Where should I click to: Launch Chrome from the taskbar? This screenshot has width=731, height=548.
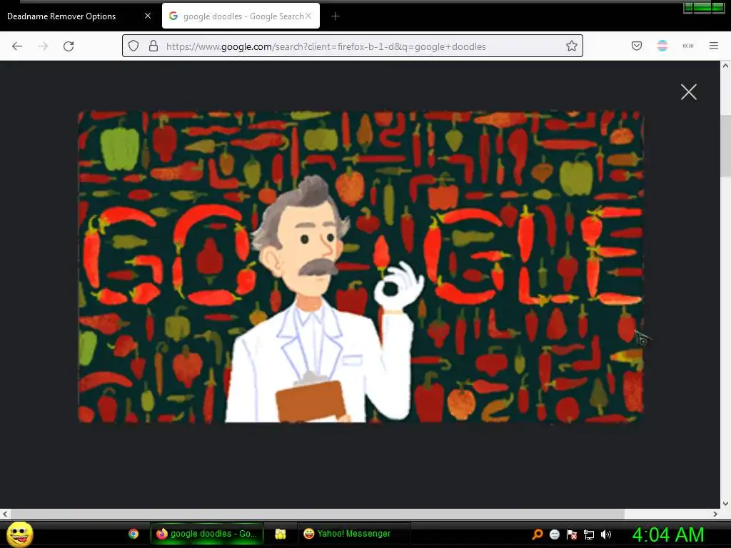tap(133, 534)
